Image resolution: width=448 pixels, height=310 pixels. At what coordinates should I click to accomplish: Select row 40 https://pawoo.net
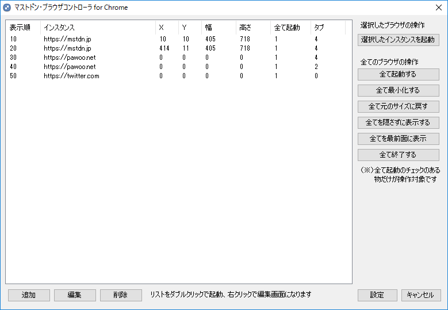[176, 67]
